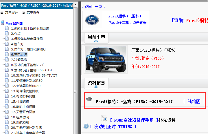Open 20.手动空调控制系统 tree item

tap(26, 128)
